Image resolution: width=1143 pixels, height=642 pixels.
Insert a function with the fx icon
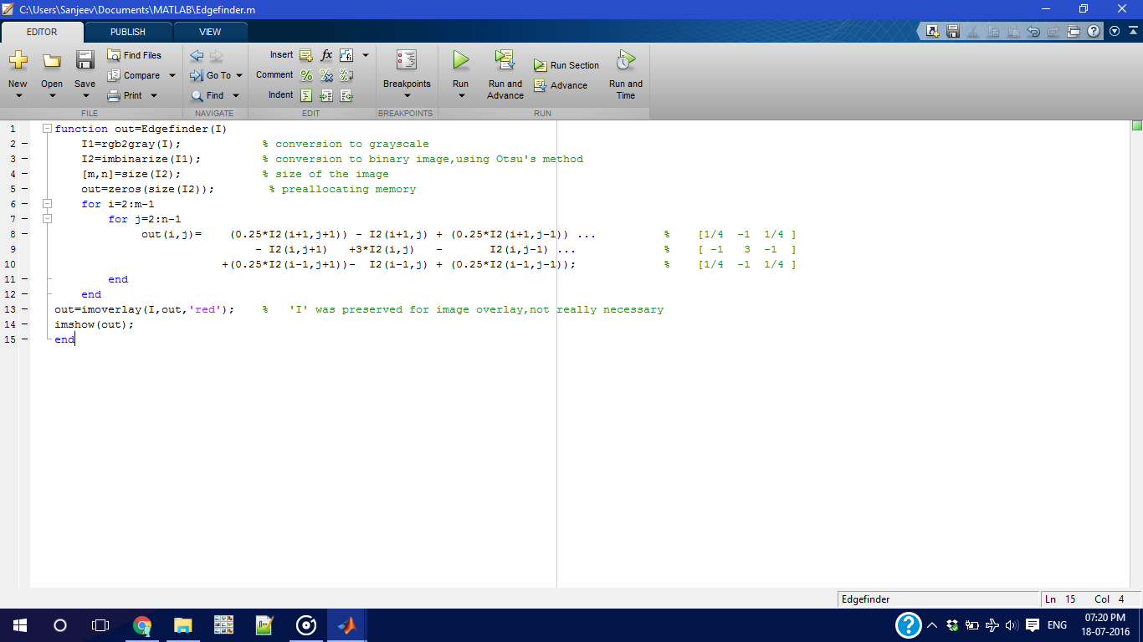tap(326, 54)
